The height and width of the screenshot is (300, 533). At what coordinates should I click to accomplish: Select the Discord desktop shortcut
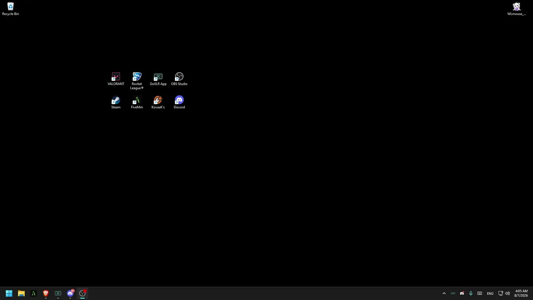pyautogui.click(x=179, y=102)
